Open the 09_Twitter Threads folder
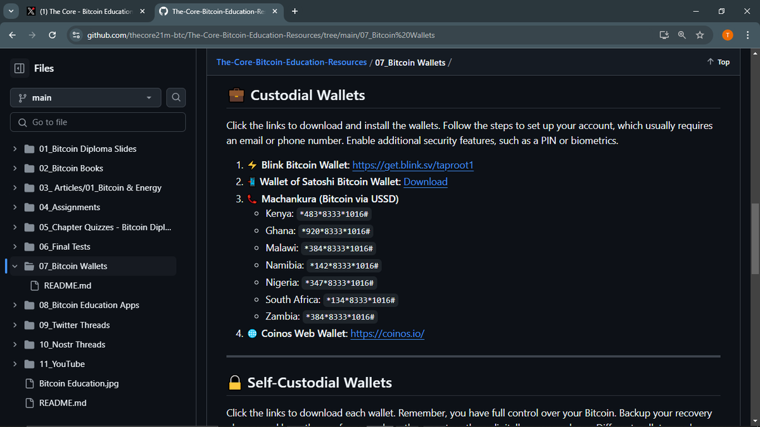 coord(75,325)
